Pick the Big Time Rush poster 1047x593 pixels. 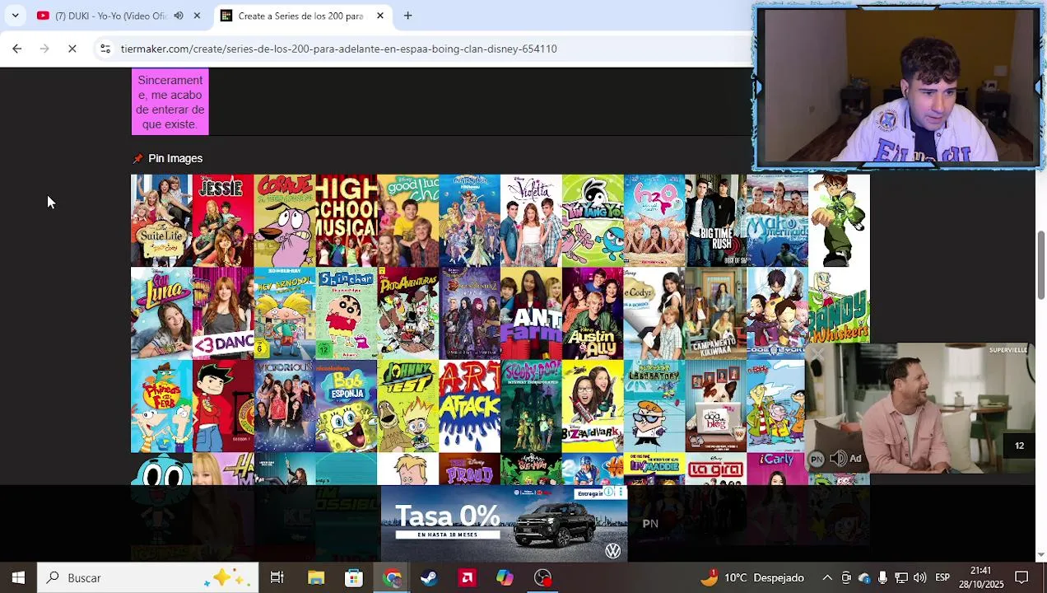click(716, 220)
